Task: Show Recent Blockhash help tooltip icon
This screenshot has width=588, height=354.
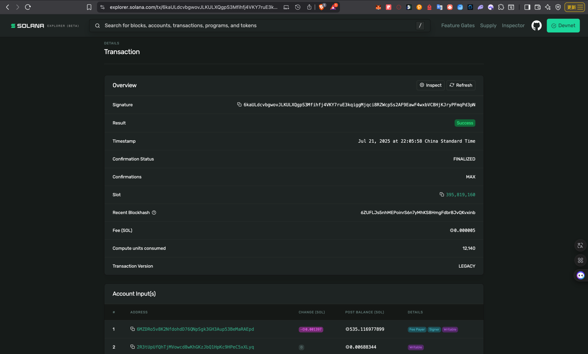Action: 154,213
